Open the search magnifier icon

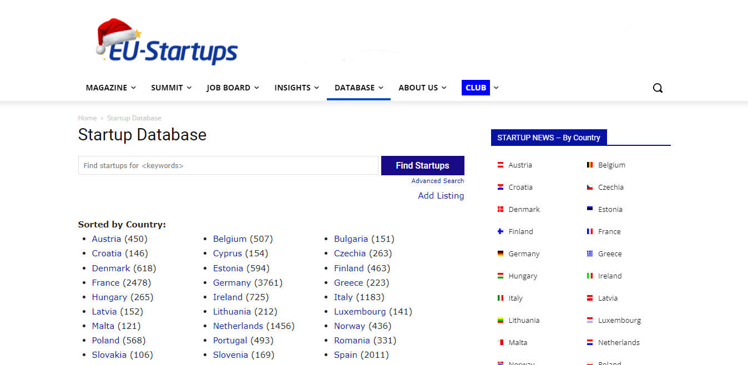point(658,88)
